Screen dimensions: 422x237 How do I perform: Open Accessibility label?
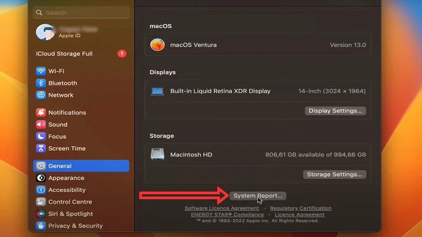pyautogui.click(x=67, y=190)
